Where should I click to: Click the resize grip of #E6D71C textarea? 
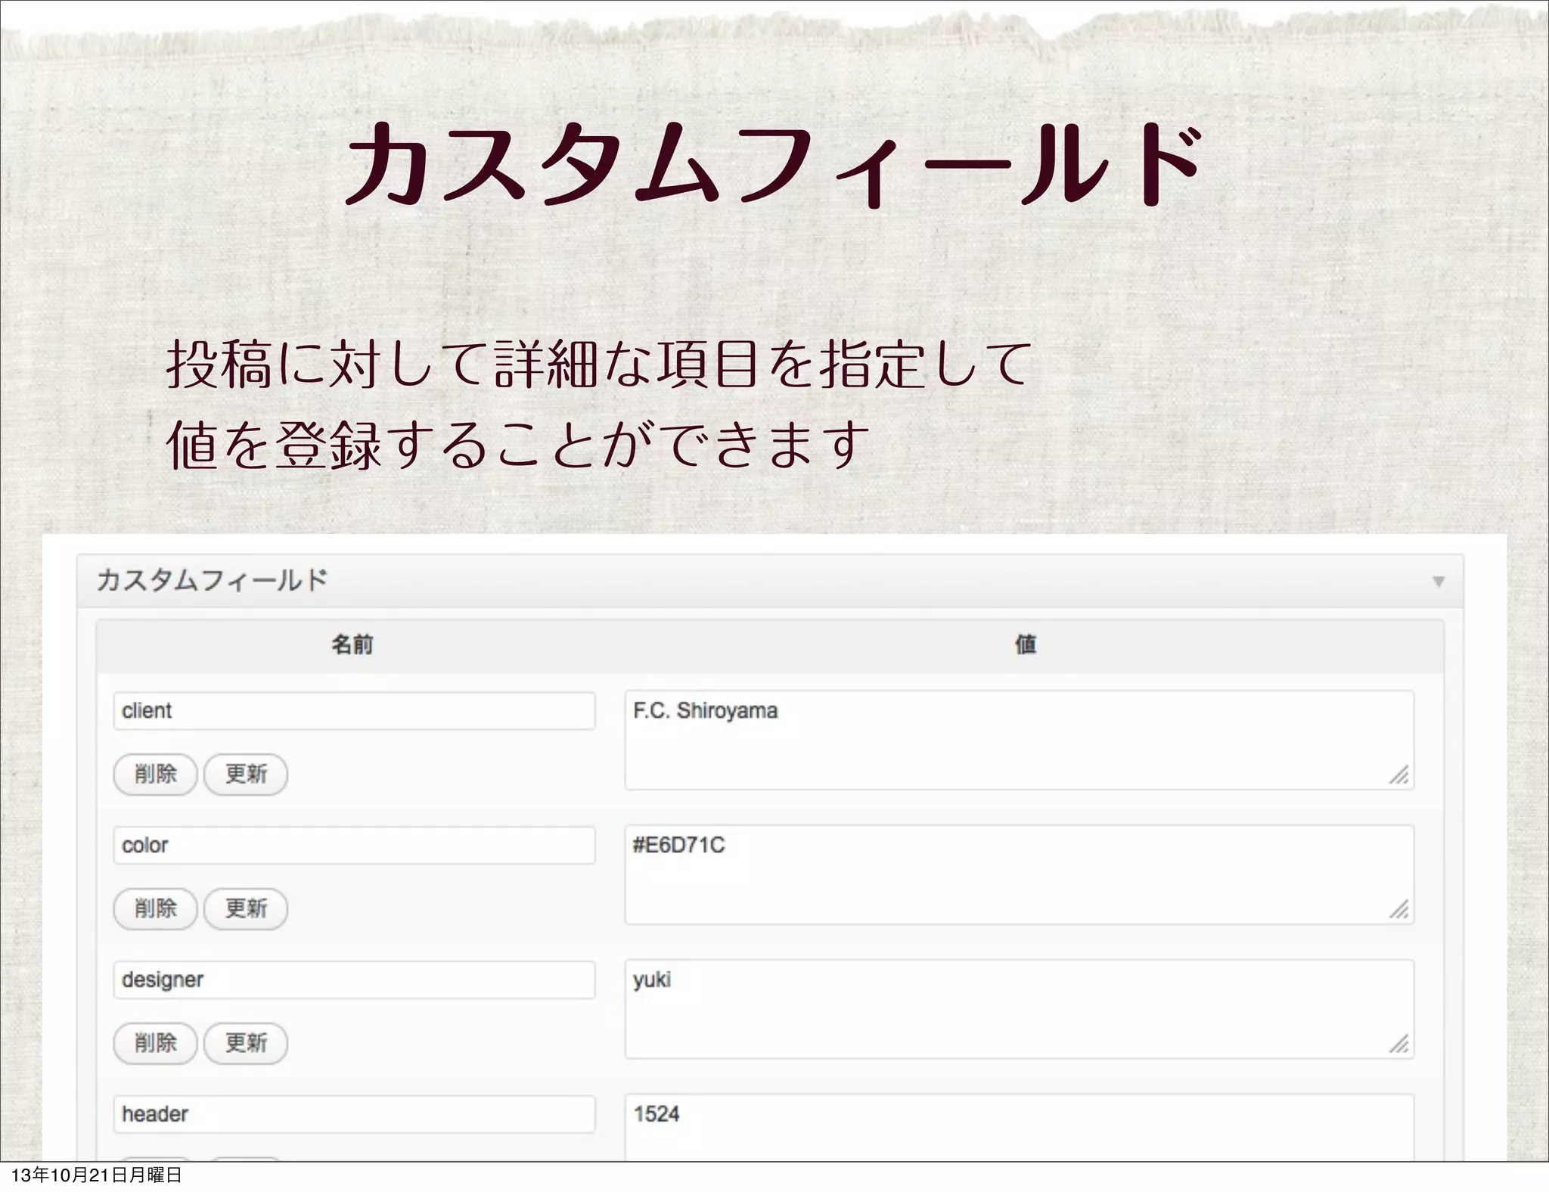pyautogui.click(x=1398, y=909)
